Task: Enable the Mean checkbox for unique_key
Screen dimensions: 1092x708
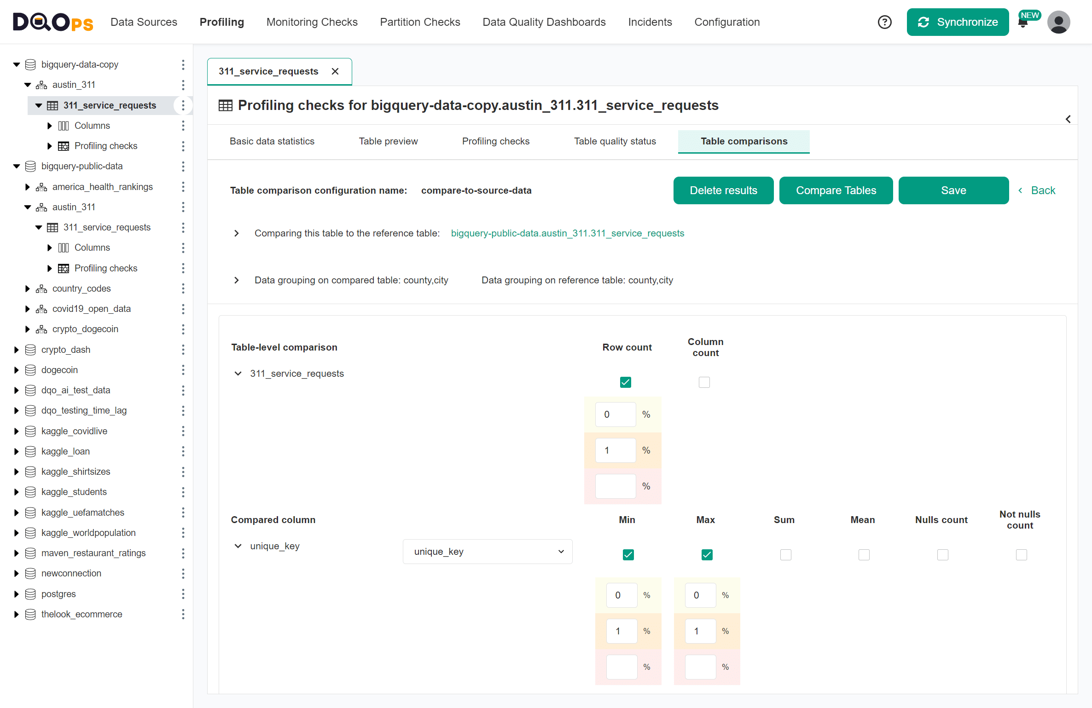Action: point(864,555)
